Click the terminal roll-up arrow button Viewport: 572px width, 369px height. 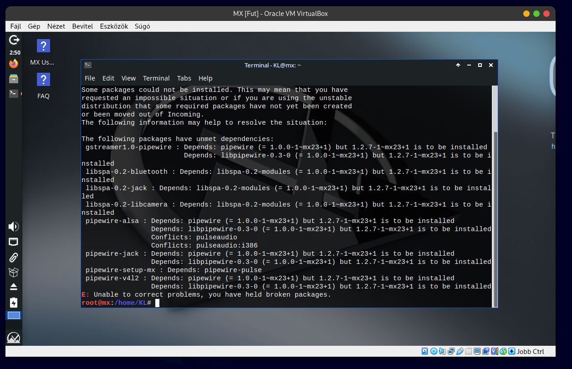point(458,65)
